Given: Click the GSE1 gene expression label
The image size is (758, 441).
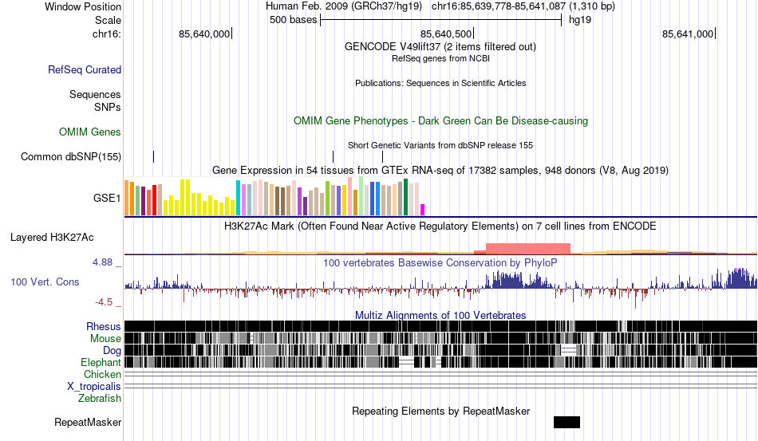Looking at the screenshot, I should tap(107, 198).
